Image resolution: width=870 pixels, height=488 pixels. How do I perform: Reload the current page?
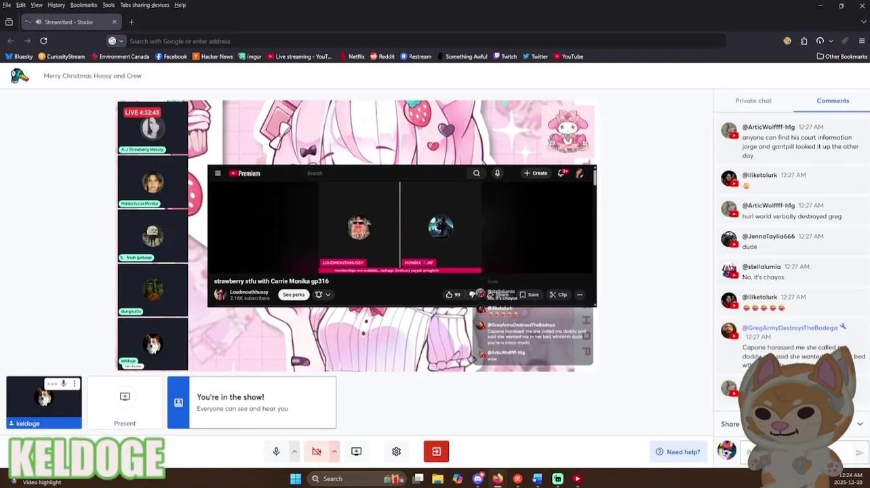tap(43, 41)
